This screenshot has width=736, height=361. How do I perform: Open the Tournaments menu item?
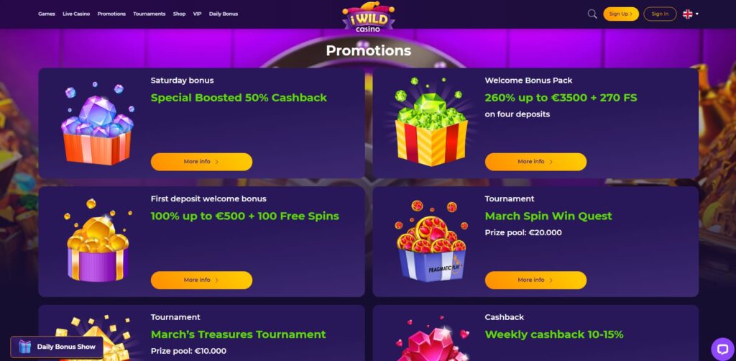pyautogui.click(x=149, y=14)
